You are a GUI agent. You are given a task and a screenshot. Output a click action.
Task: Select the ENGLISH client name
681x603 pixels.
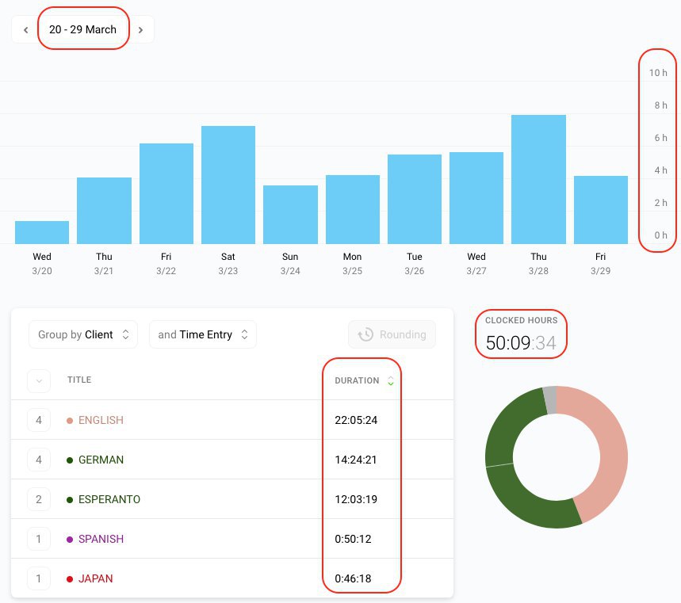(101, 420)
